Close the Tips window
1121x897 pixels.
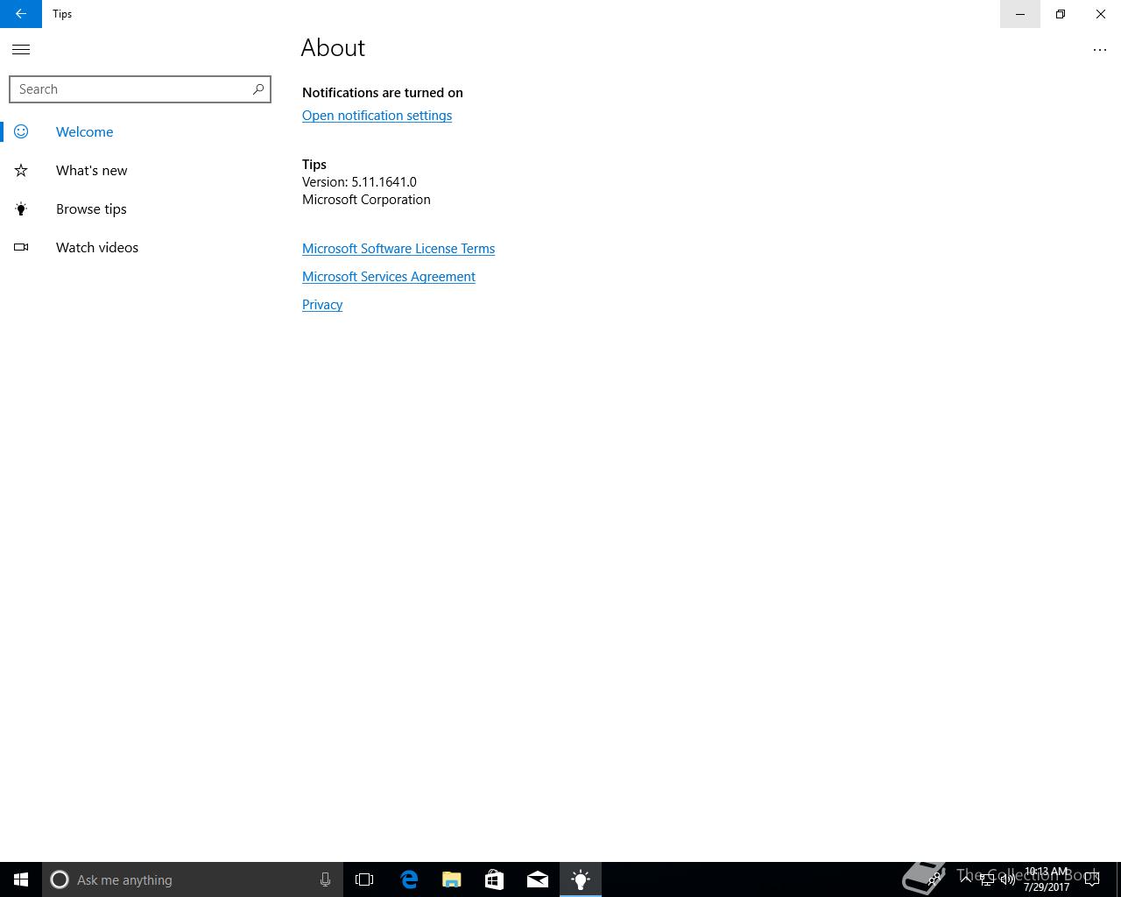tap(1101, 14)
